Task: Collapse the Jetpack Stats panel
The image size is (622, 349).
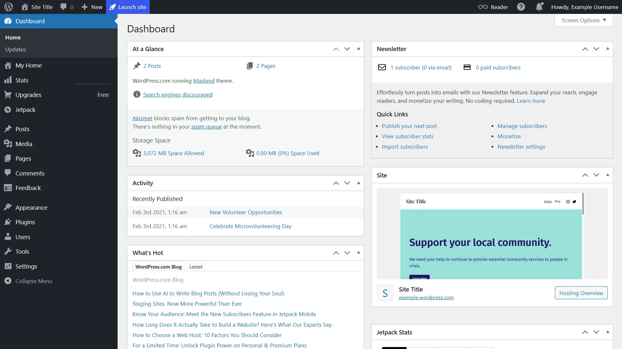Action: [x=607, y=332]
